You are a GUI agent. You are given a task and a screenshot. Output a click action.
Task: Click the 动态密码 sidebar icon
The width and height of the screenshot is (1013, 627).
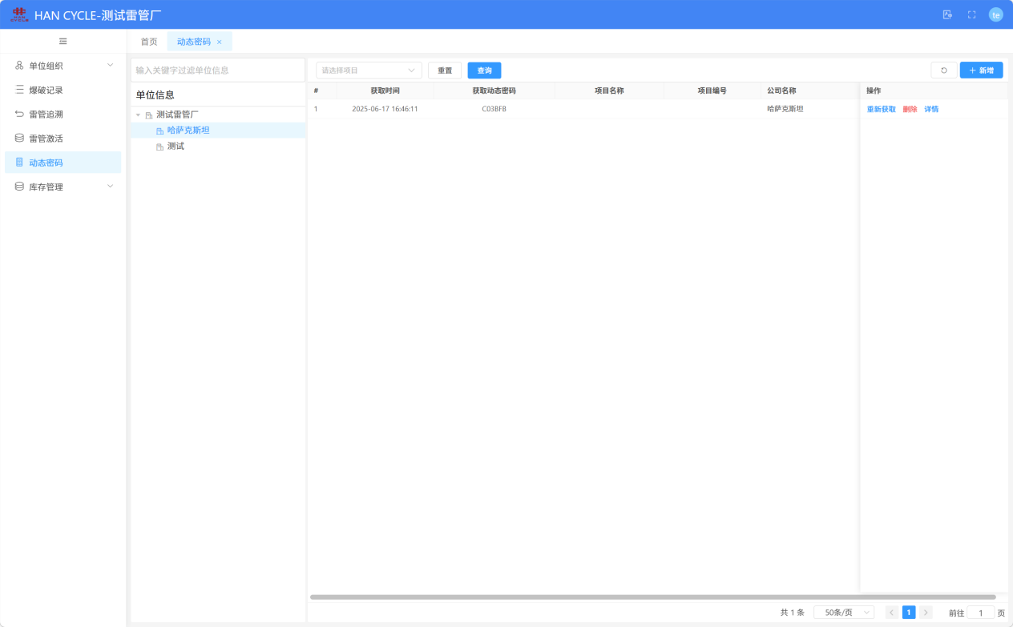coord(19,162)
